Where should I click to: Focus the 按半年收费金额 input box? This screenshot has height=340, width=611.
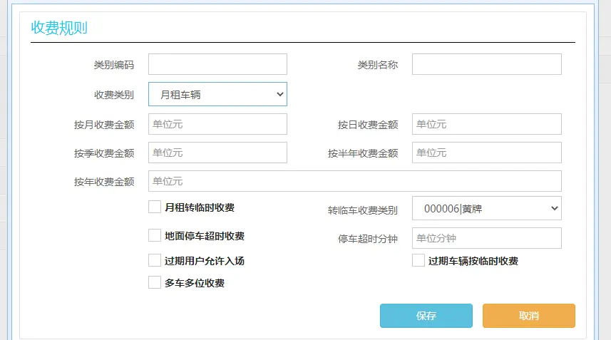coord(486,153)
